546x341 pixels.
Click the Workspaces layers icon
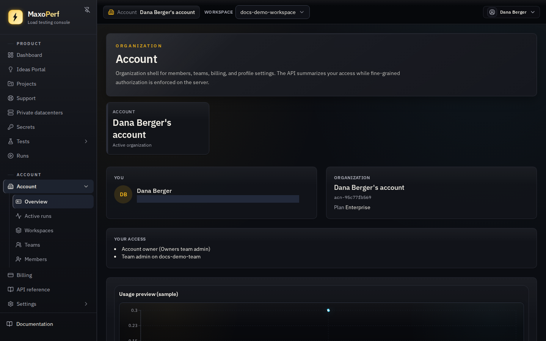tap(19, 230)
